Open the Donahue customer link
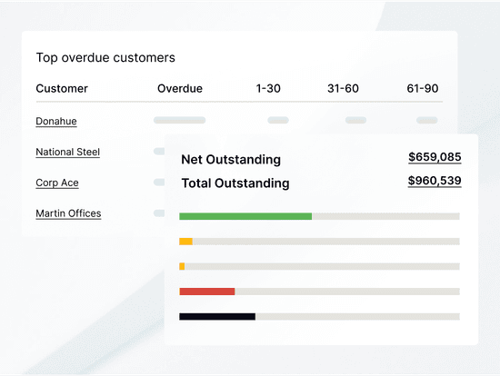Screen dimensions: 500x376 pyautogui.click(x=56, y=121)
